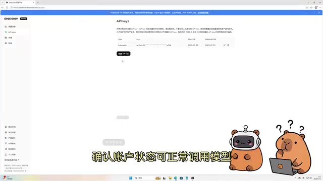This screenshot has width=323, height=181.
Task: Open the free web chat link
Action: coord(12,160)
